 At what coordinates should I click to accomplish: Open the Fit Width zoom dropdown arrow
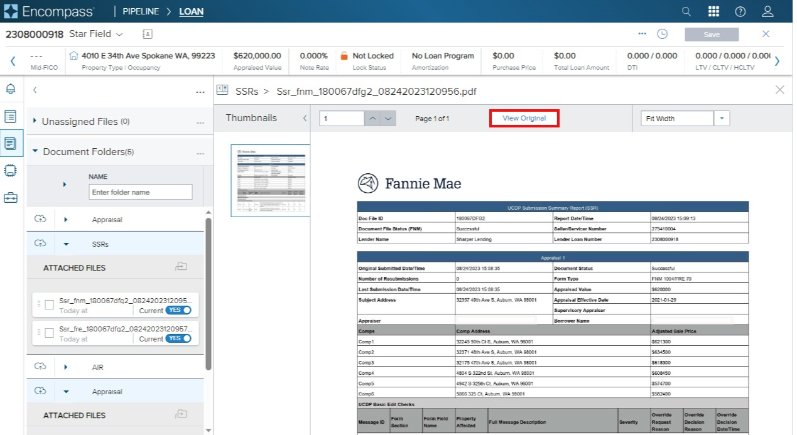click(722, 118)
